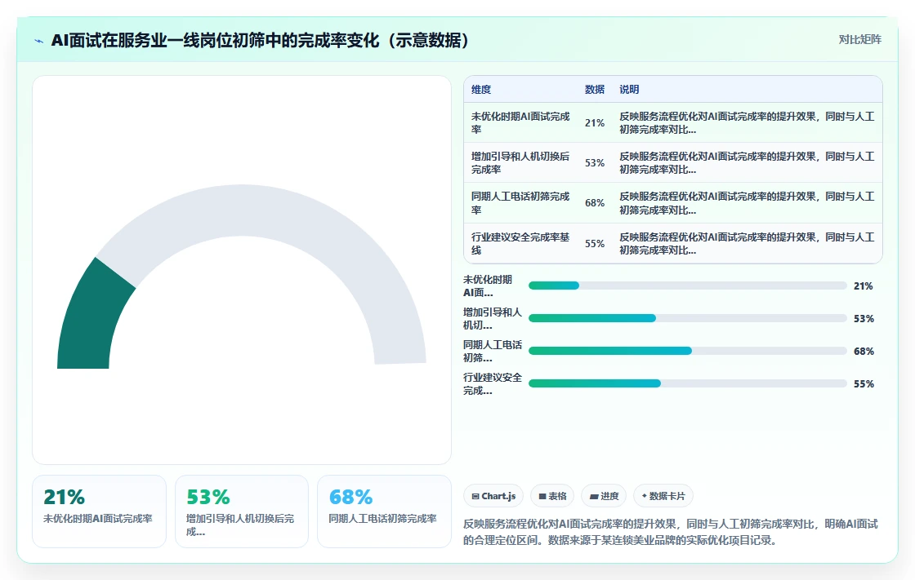Viewport: 915px width, 580px height.
Task: Click the 53% progress bar
Action: (x=687, y=318)
